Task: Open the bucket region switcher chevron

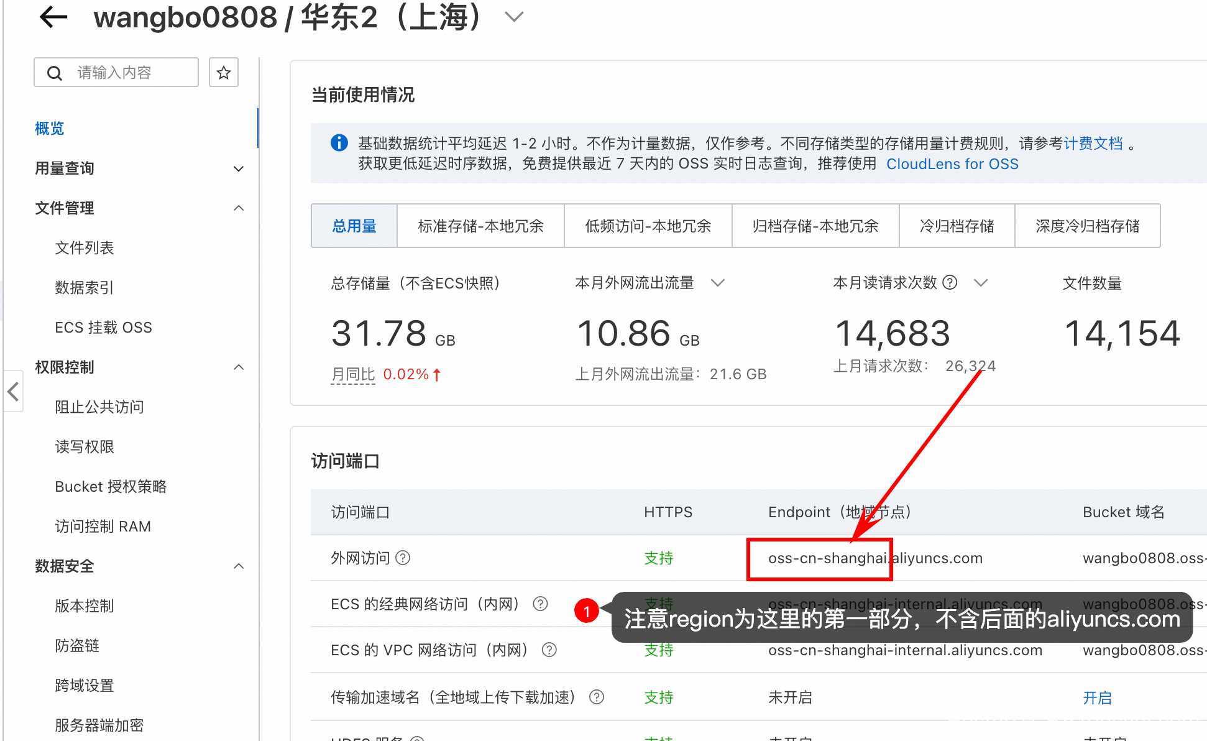Action: [x=514, y=17]
